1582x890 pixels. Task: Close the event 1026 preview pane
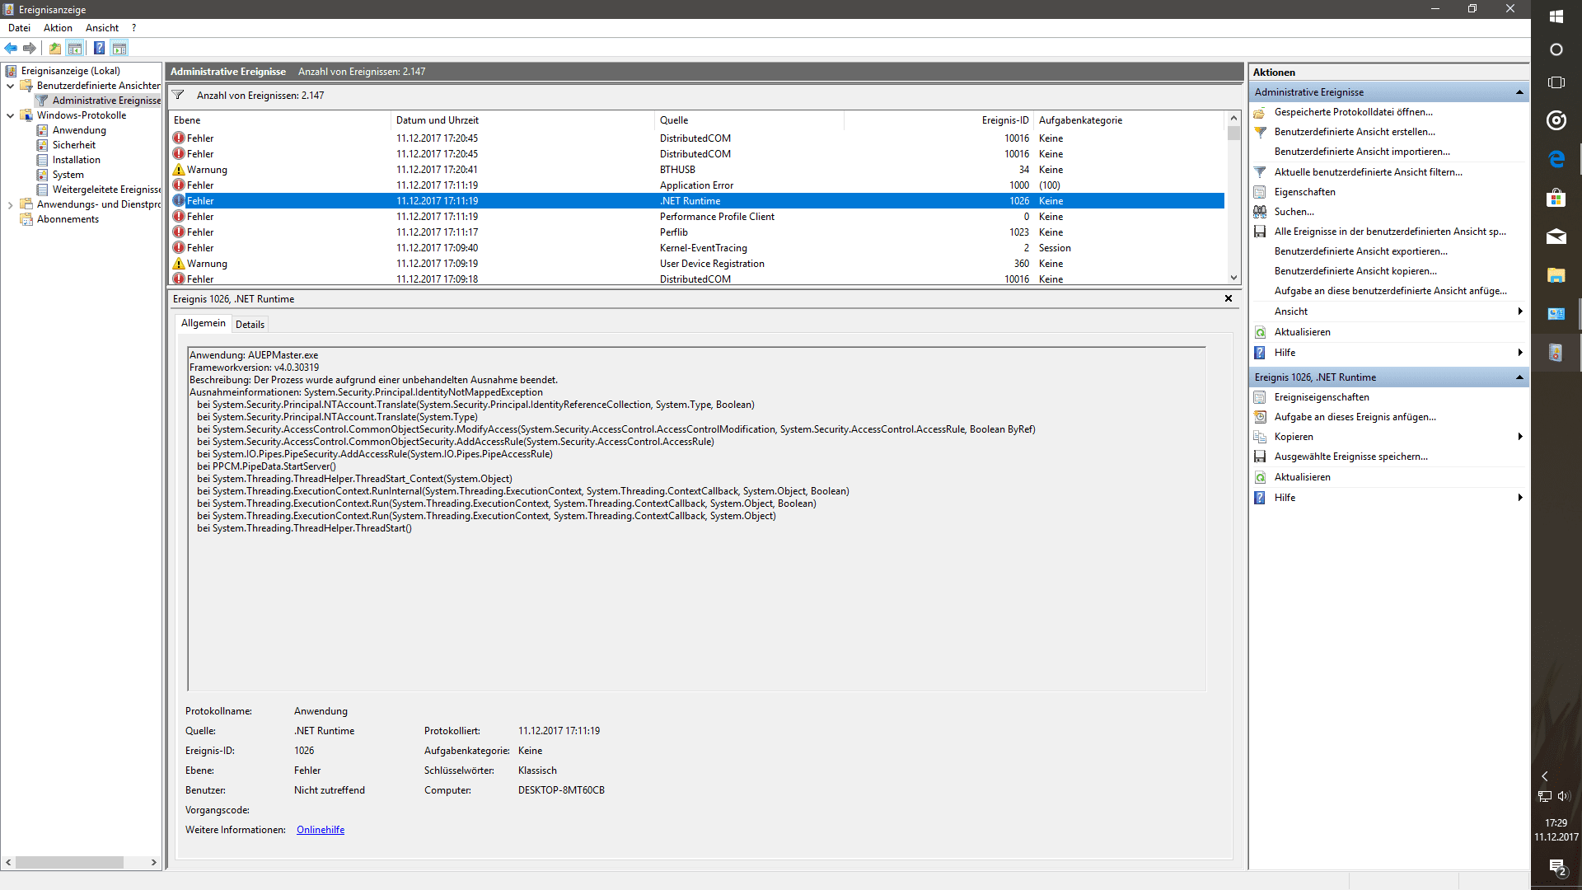point(1228,298)
